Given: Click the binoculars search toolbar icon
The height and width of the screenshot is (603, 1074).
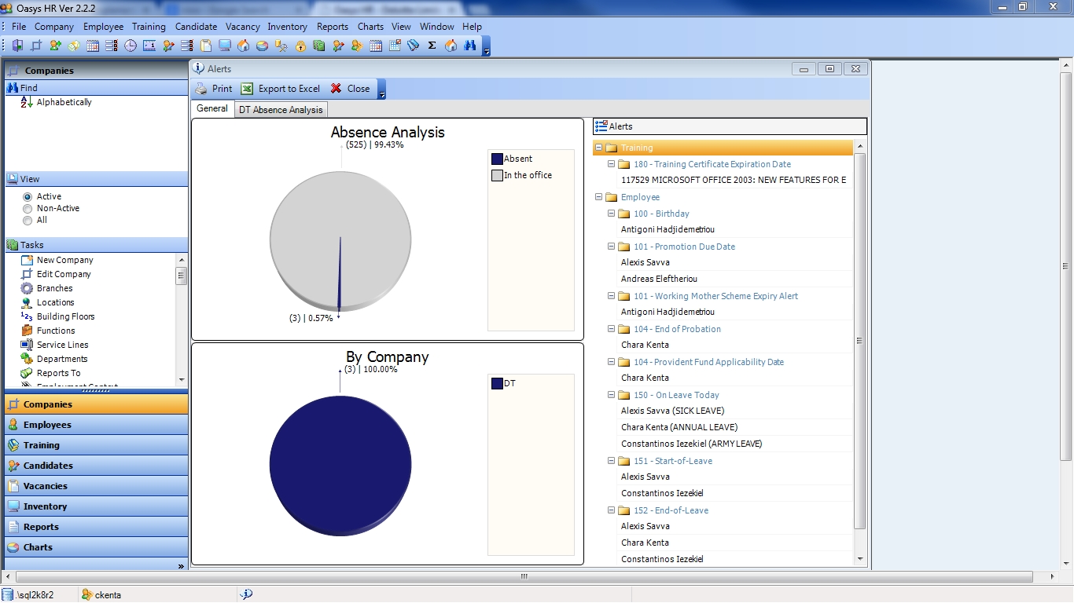Looking at the screenshot, I should pos(469,46).
